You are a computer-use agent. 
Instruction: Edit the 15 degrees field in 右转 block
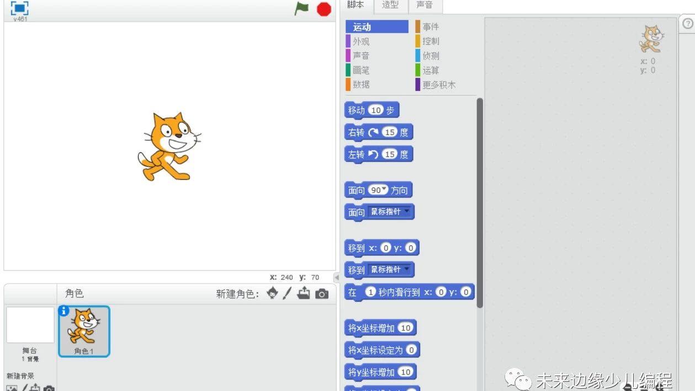pyautogui.click(x=390, y=132)
